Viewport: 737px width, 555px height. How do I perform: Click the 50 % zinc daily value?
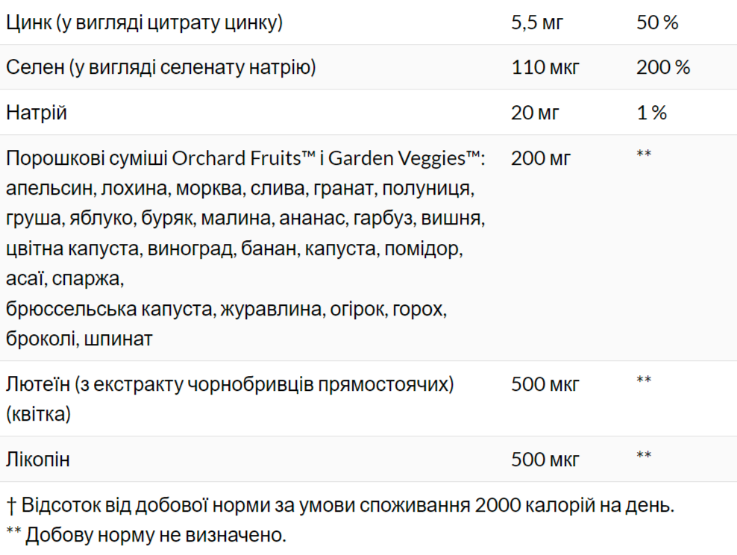[657, 22]
